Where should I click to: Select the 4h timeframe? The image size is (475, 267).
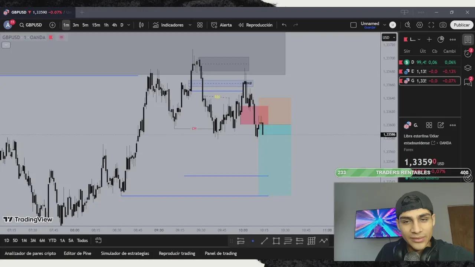(x=114, y=25)
